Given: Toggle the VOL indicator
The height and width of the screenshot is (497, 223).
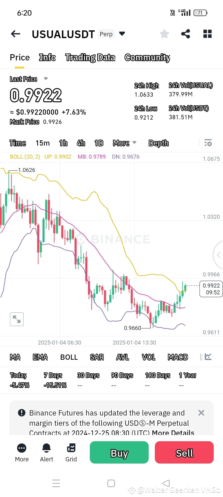Looking at the screenshot, I should [x=149, y=357].
